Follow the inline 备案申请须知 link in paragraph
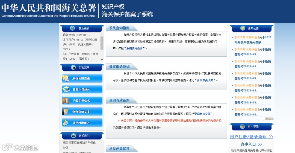 click(x=205, y=80)
